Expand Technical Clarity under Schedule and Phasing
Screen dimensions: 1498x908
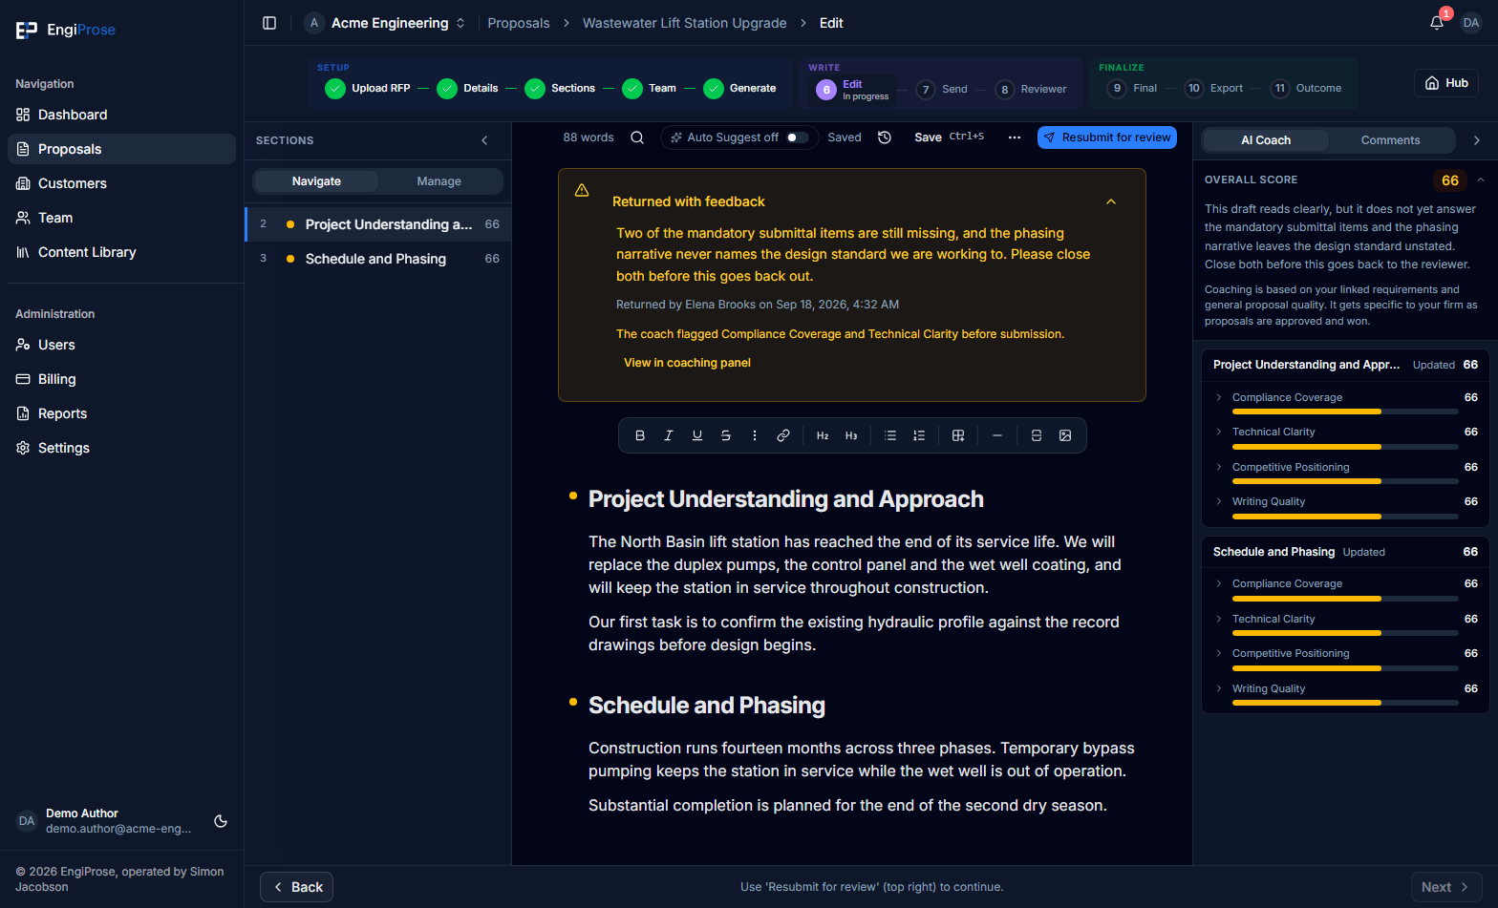[1219, 619]
